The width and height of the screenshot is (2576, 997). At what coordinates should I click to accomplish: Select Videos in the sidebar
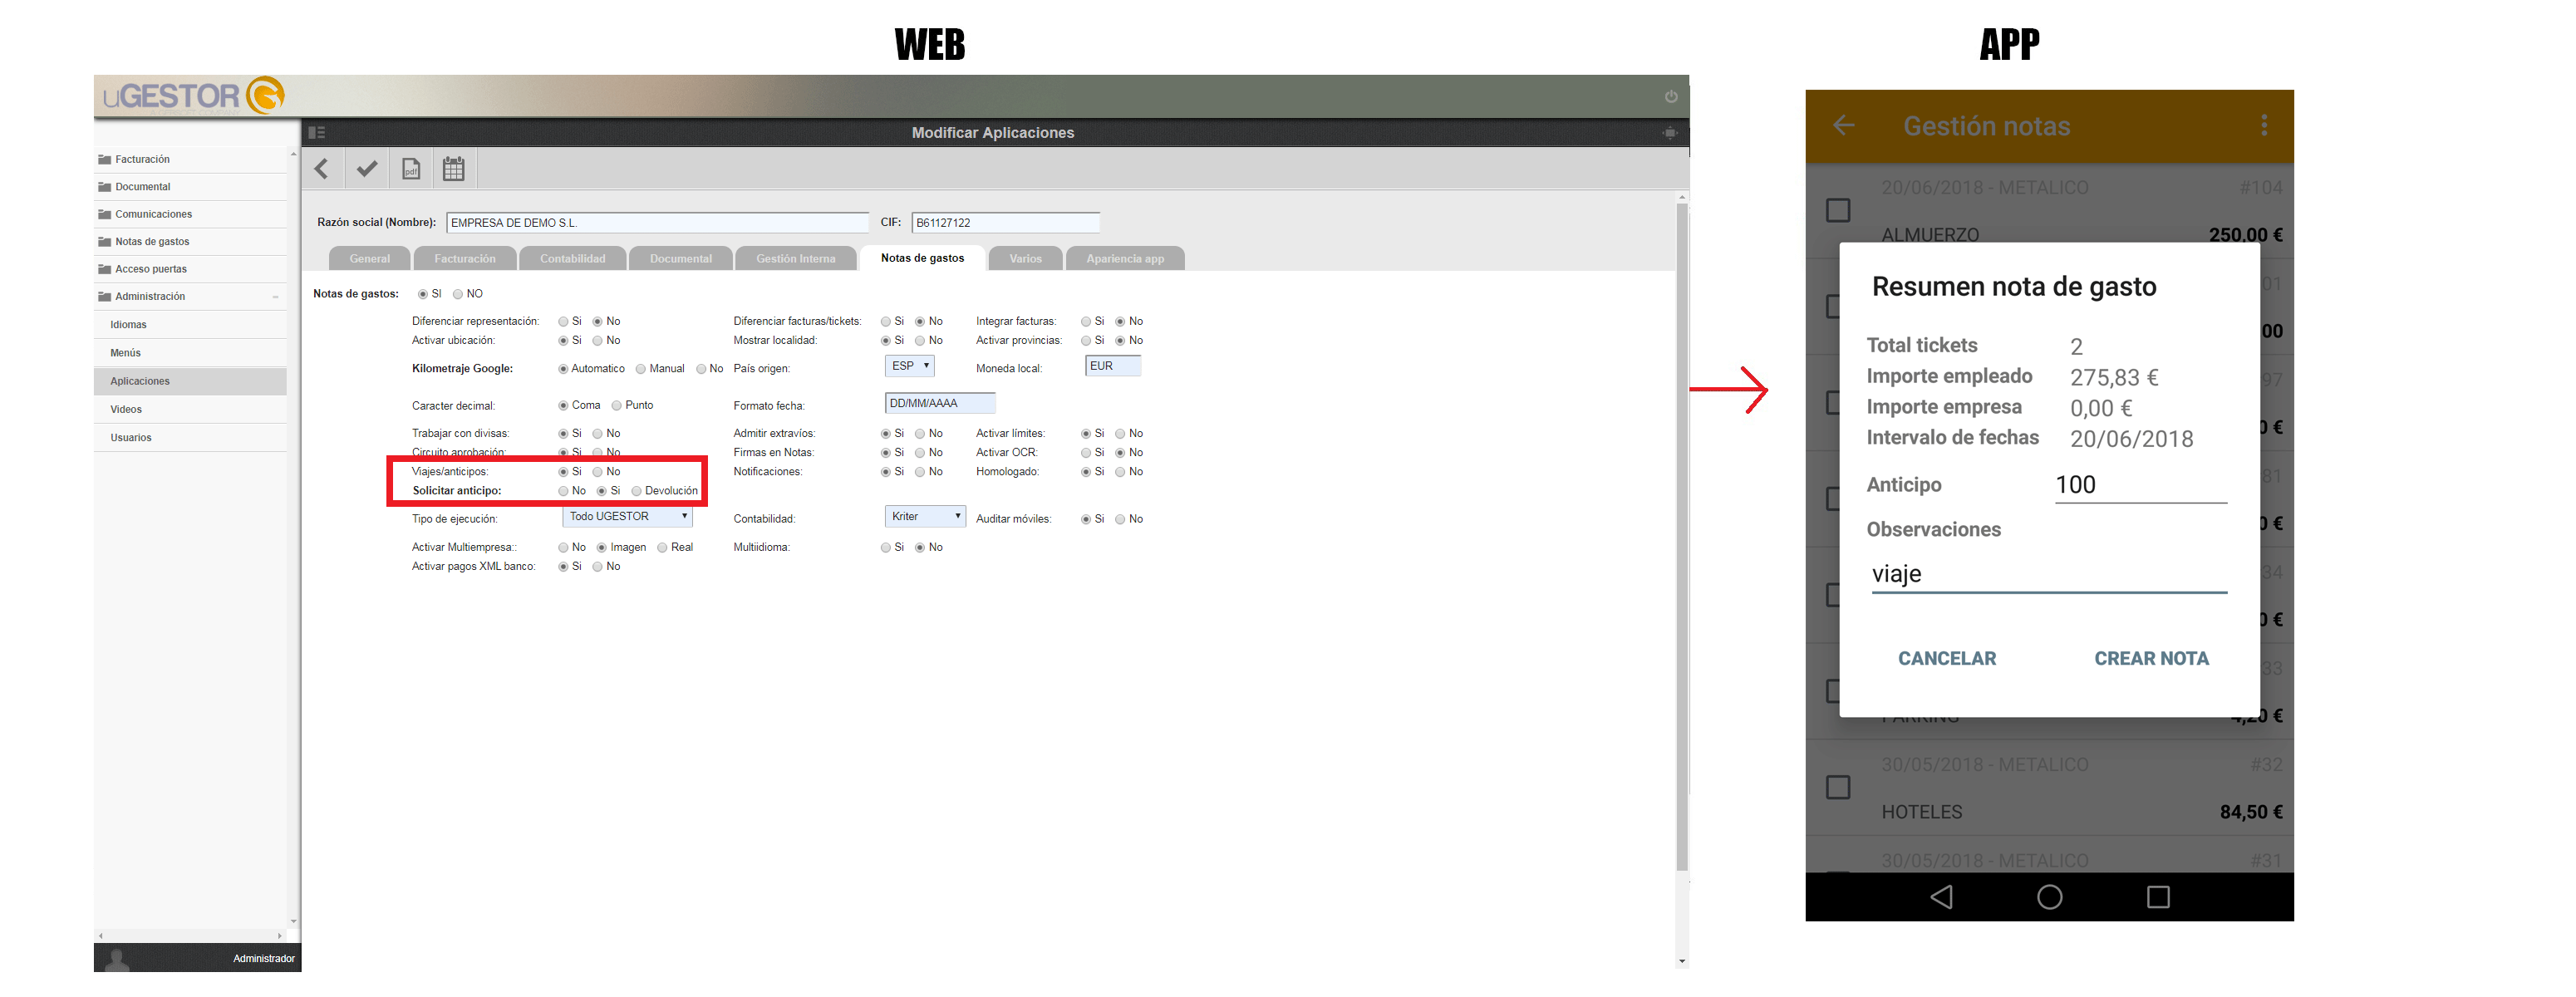tap(190, 409)
